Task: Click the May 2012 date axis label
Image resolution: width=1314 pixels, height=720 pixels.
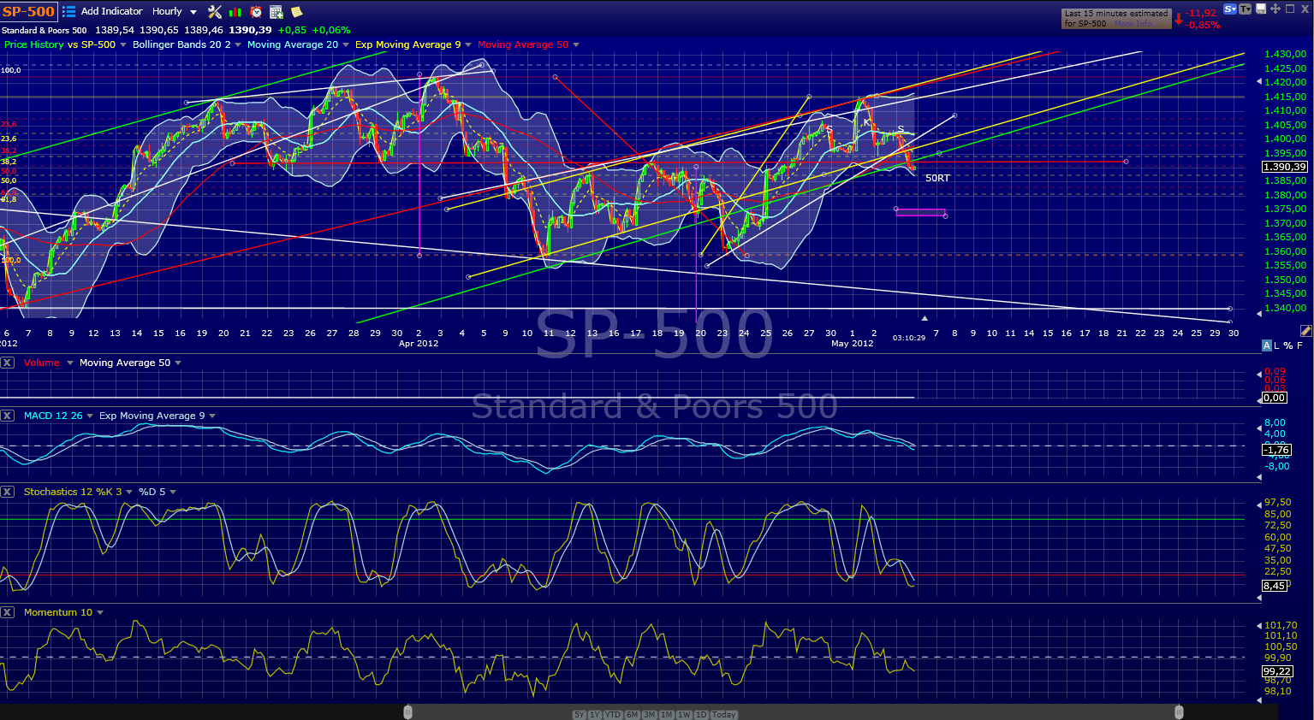Action: coord(852,344)
